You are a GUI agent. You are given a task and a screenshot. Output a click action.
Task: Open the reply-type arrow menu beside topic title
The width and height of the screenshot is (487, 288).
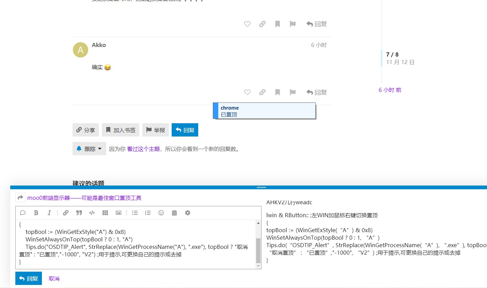20,198
